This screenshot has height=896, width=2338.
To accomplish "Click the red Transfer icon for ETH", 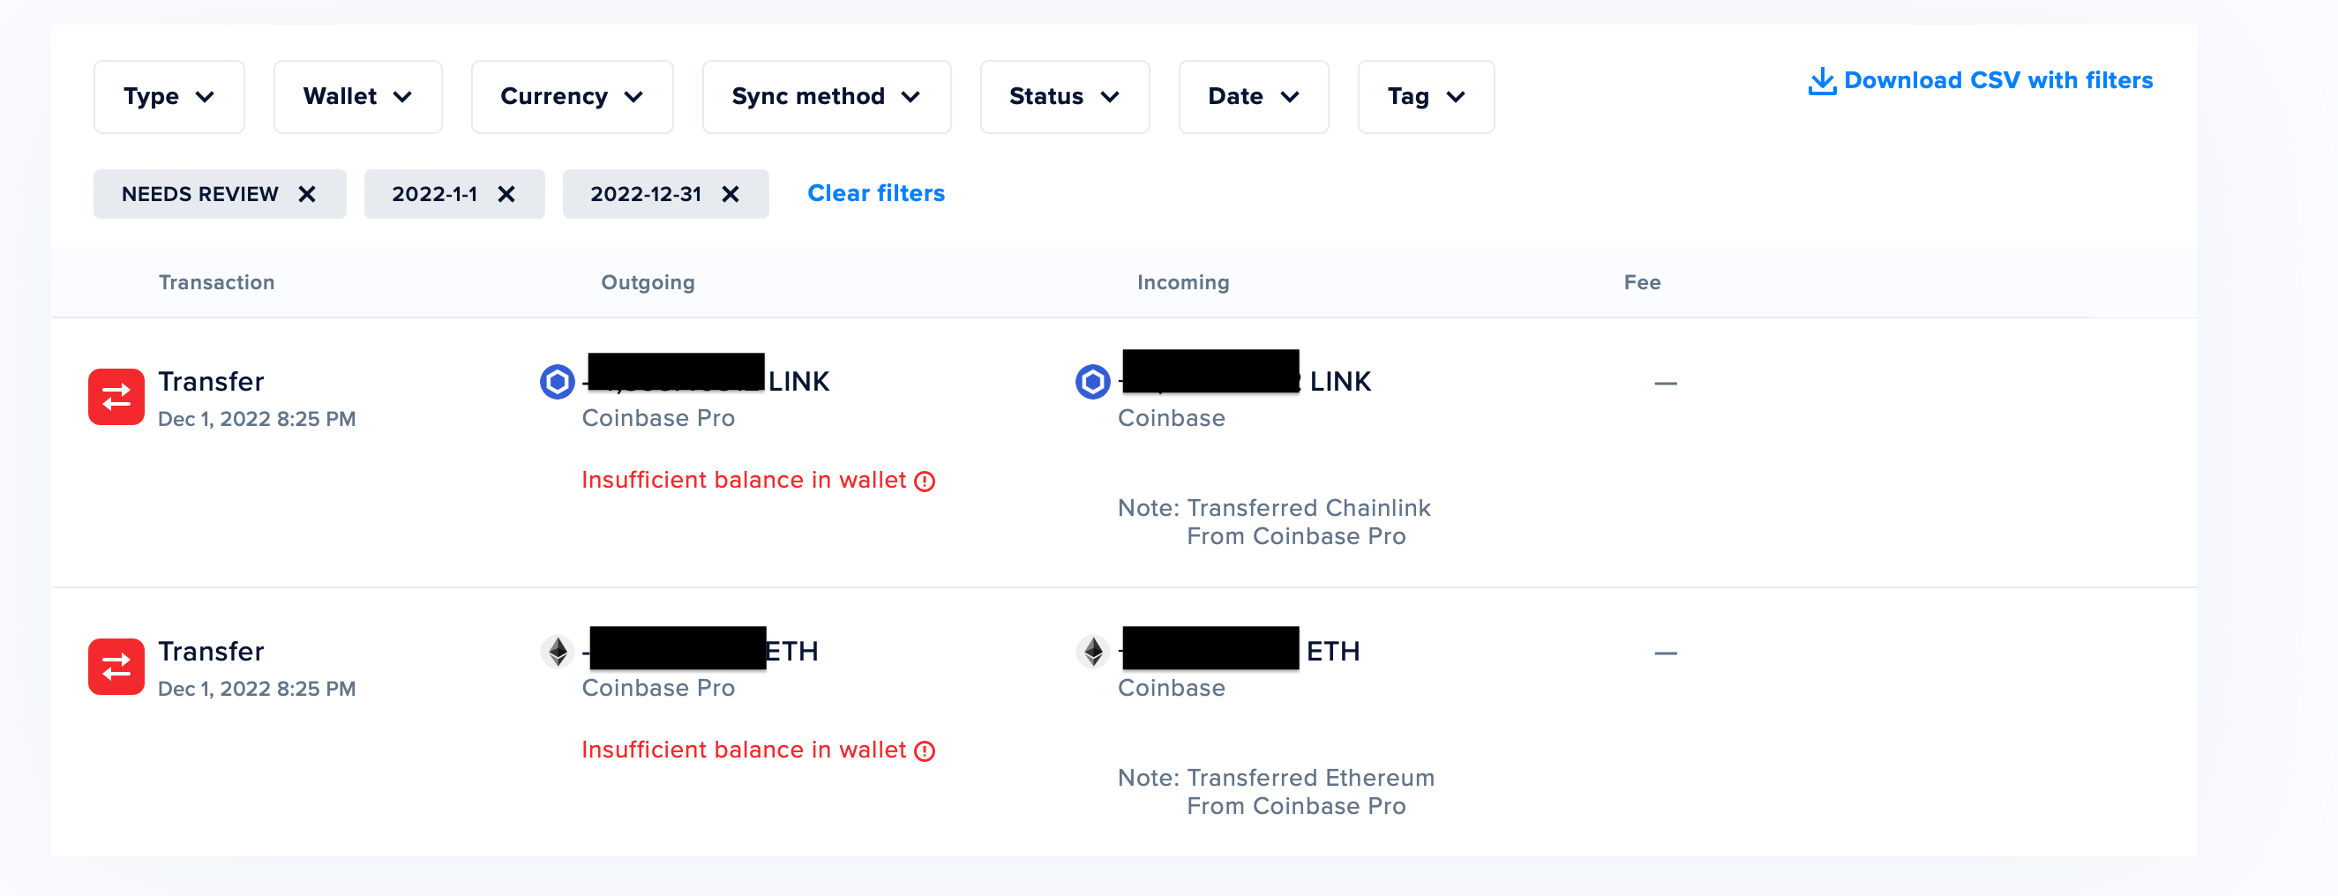I will coord(116,667).
